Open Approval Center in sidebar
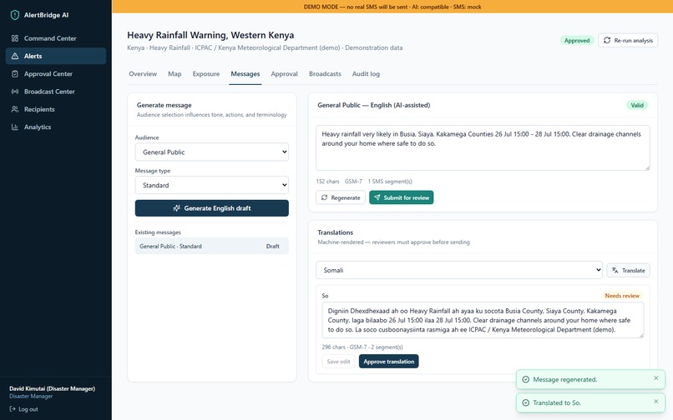The image size is (673, 420). click(56, 73)
